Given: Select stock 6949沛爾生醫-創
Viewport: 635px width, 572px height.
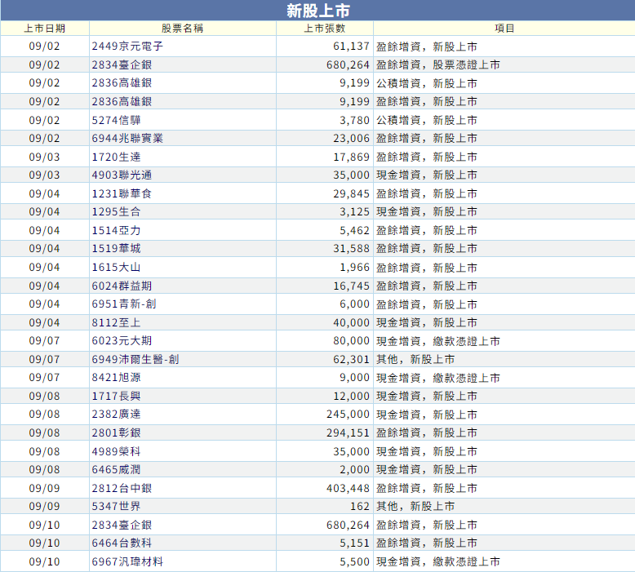Looking at the screenshot, I should click(x=135, y=360).
